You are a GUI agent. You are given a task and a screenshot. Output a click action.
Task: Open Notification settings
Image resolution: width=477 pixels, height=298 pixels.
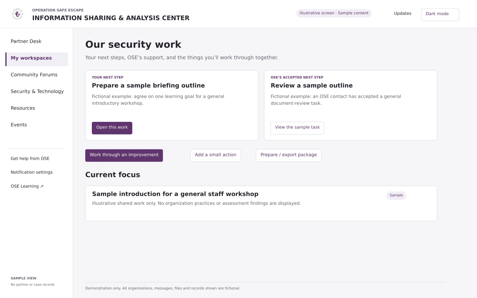(x=32, y=172)
